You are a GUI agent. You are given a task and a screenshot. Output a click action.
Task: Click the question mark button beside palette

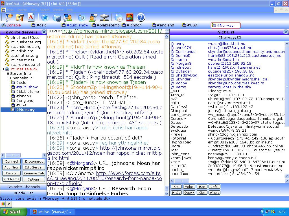pos(9,204)
